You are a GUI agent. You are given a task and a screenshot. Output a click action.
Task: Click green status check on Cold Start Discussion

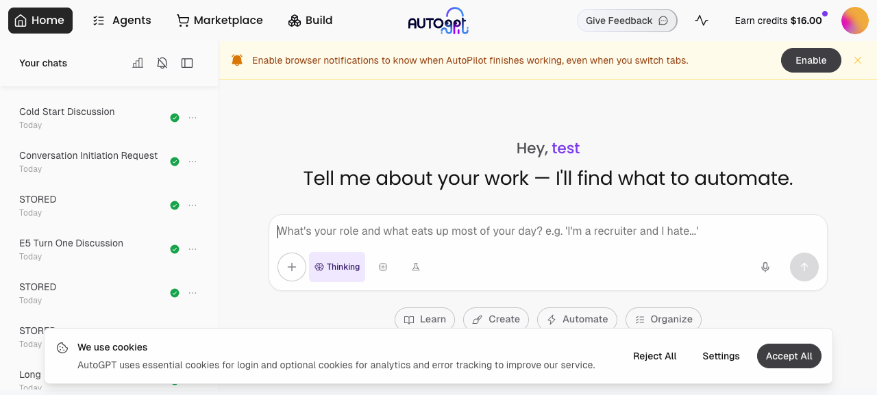(175, 118)
